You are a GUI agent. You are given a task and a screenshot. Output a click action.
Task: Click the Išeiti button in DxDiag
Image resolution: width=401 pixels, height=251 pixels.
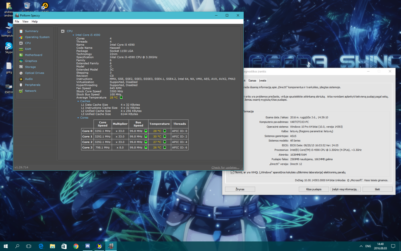click(x=377, y=189)
